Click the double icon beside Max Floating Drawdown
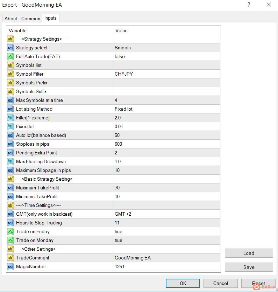Image resolution: width=278 pixels, height=292 pixels. pos(10,161)
